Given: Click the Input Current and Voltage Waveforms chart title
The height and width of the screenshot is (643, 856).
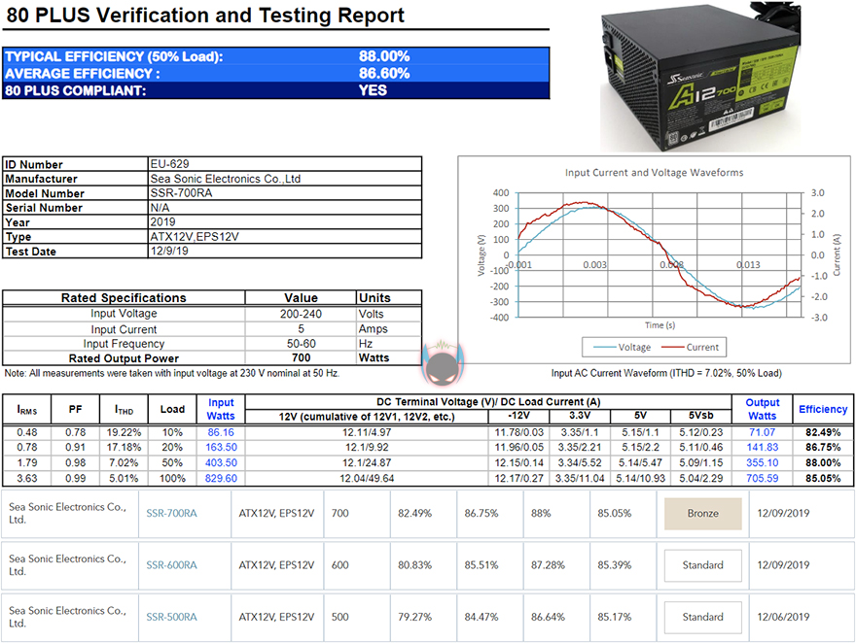Looking at the screenshot, I should (x=654, y=173).
